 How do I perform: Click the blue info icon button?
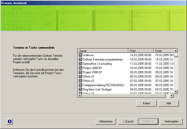[x=10, y=121]
